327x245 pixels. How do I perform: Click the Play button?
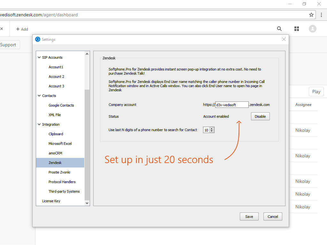[x=316, y=92]
